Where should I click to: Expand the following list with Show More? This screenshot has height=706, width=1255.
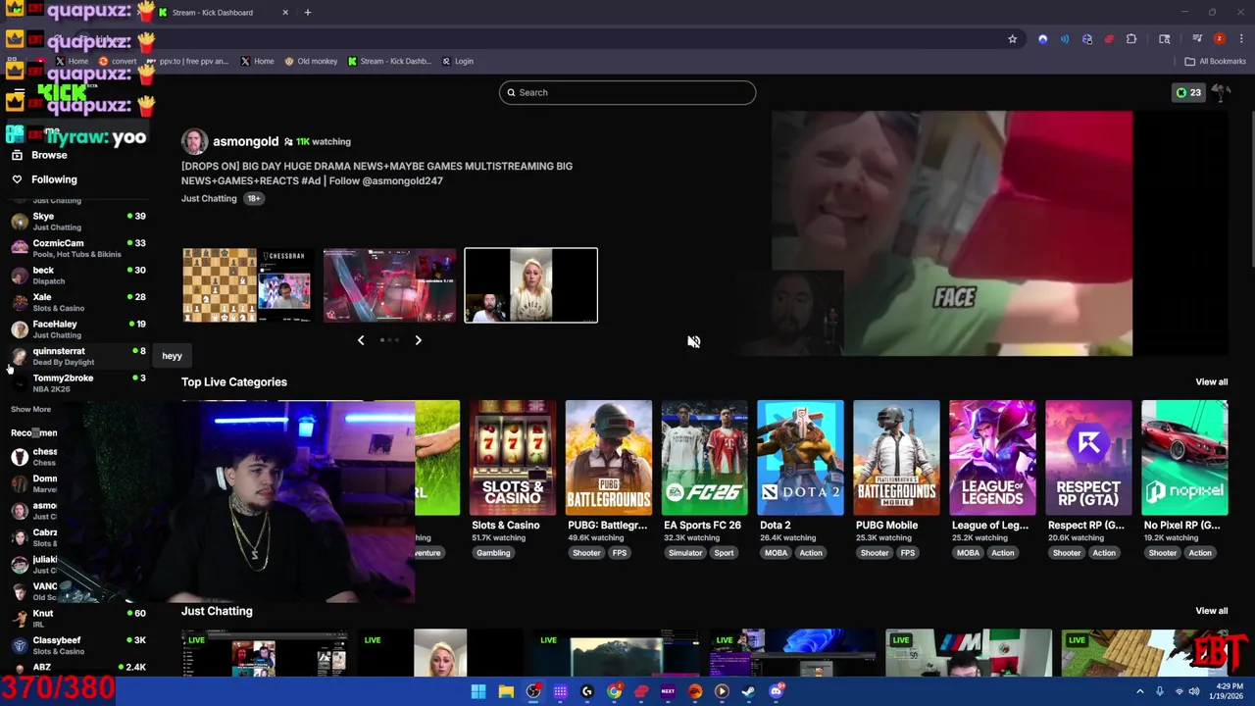click(30, 409)
